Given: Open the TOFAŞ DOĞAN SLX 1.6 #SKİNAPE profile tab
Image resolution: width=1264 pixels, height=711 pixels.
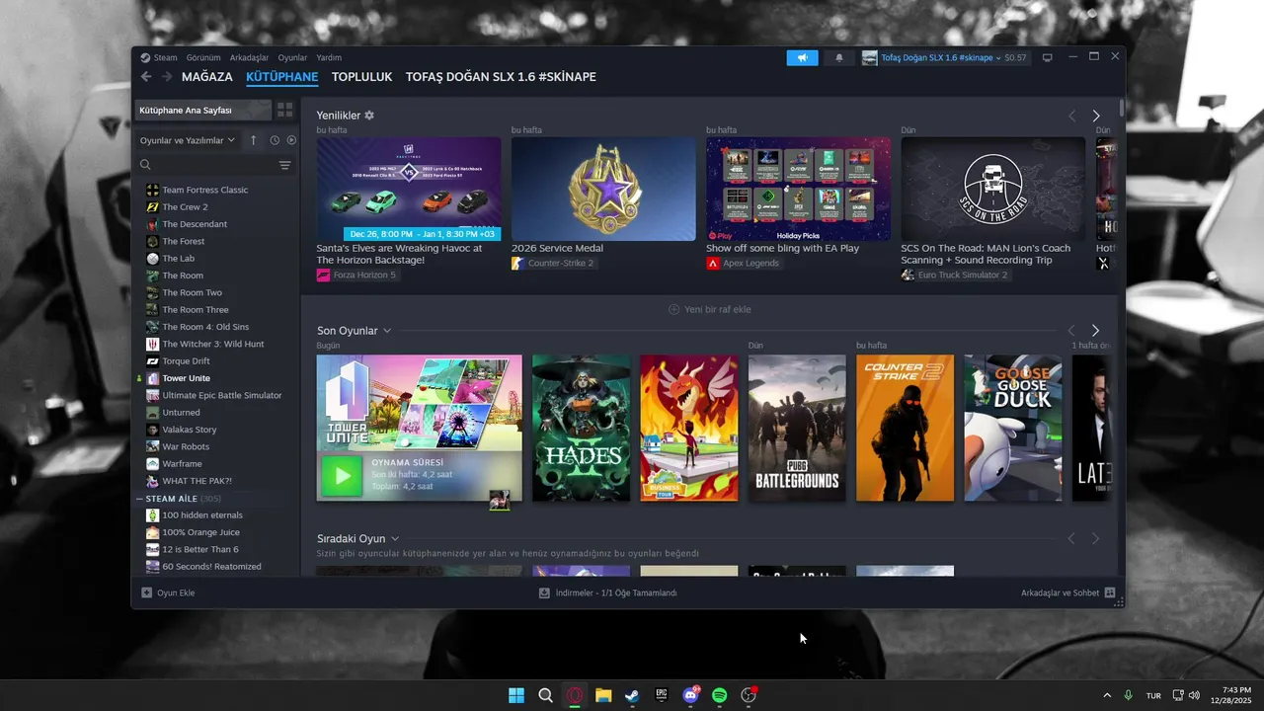Looking at the screenshot, I should [x=501, y=77].
